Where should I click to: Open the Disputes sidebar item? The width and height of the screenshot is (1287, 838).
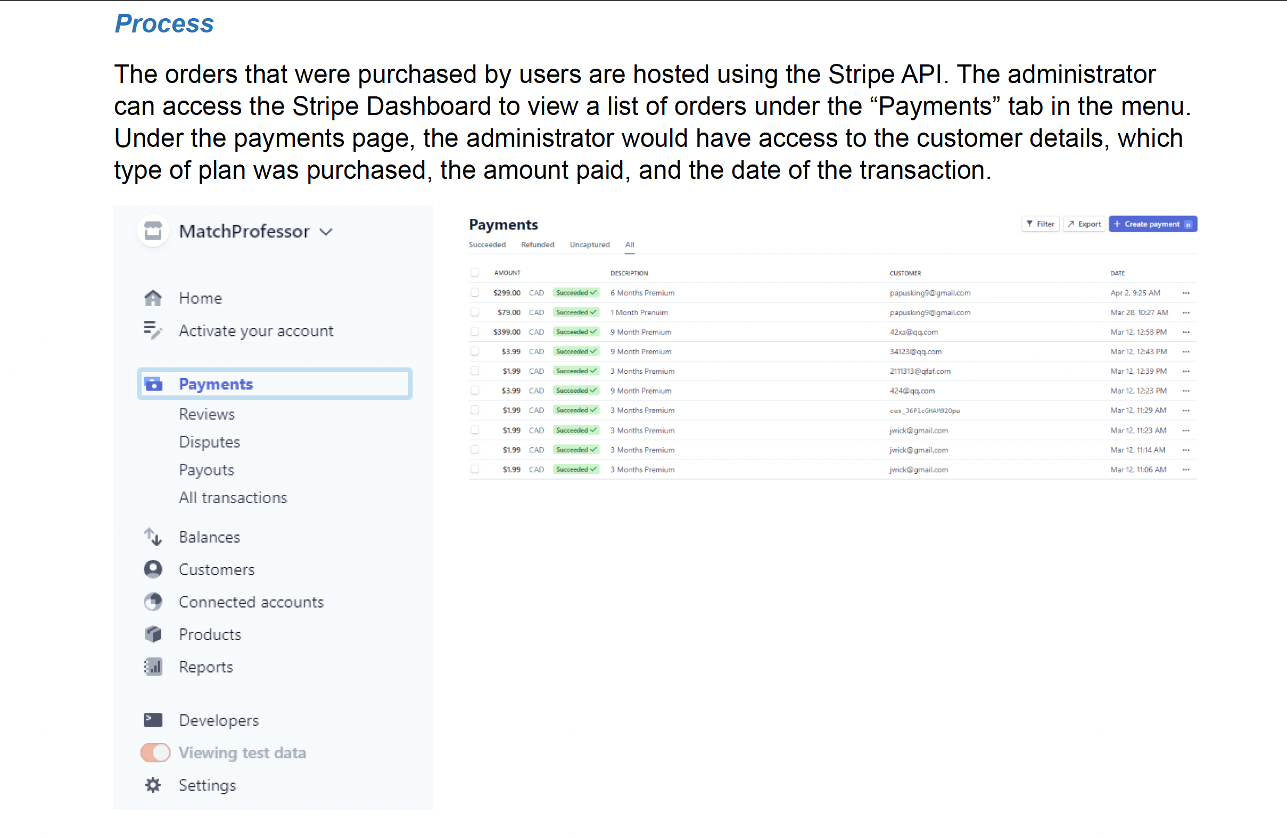209,442
